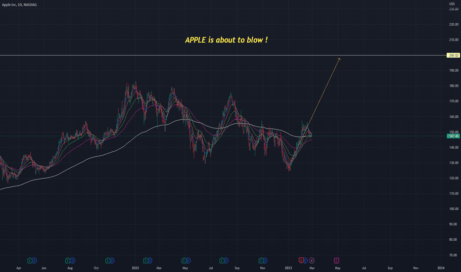
Task: Click earnings E marker between Jul and Sep 2022
Action: [x=222, y=260]
